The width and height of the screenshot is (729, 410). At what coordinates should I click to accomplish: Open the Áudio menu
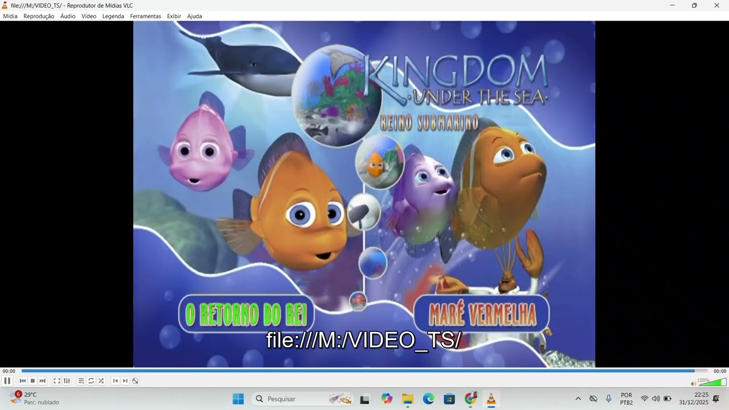click(68, 16)
